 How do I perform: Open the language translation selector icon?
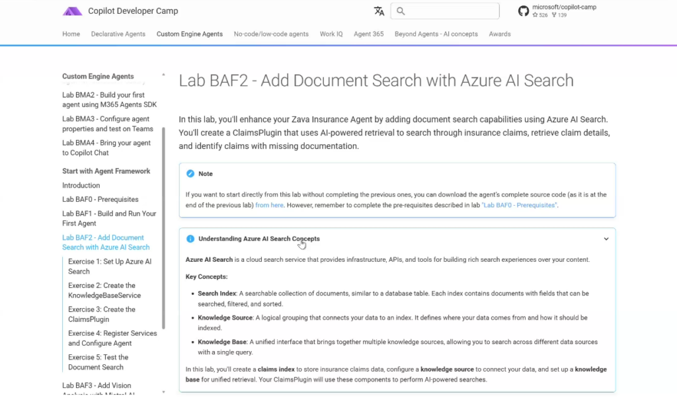coord(379,11)
